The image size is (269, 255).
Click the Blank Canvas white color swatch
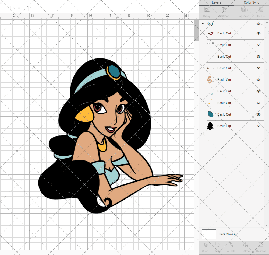(x=209, y=234)
